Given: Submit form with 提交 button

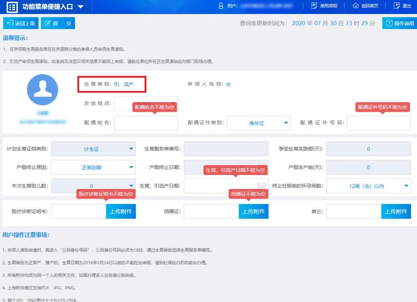Looking at the screenshot, I should [x=58, y=23].
